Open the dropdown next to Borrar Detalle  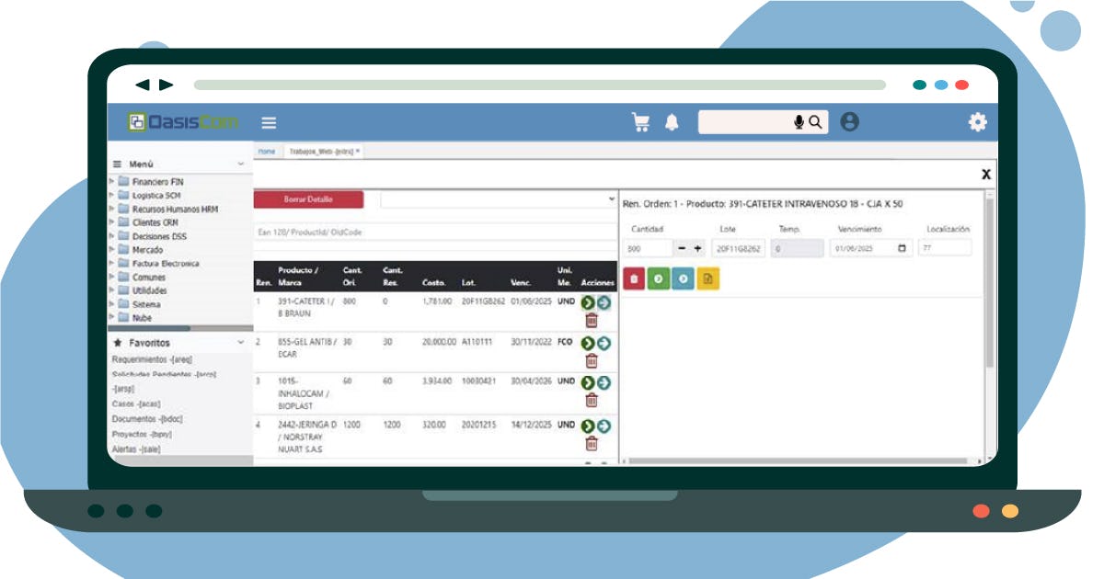498,199
